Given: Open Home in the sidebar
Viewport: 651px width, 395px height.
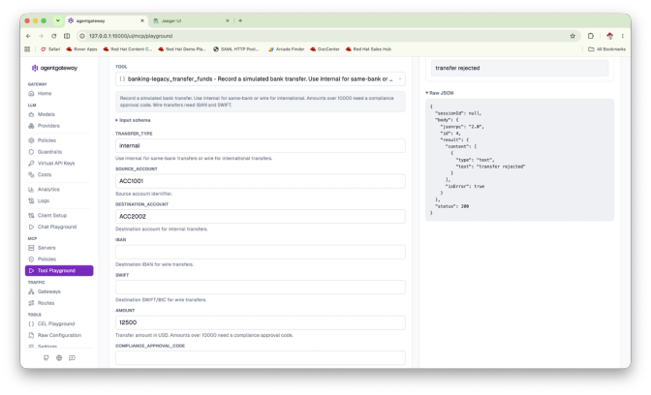Looking at the screenshot, I should 45,93.
